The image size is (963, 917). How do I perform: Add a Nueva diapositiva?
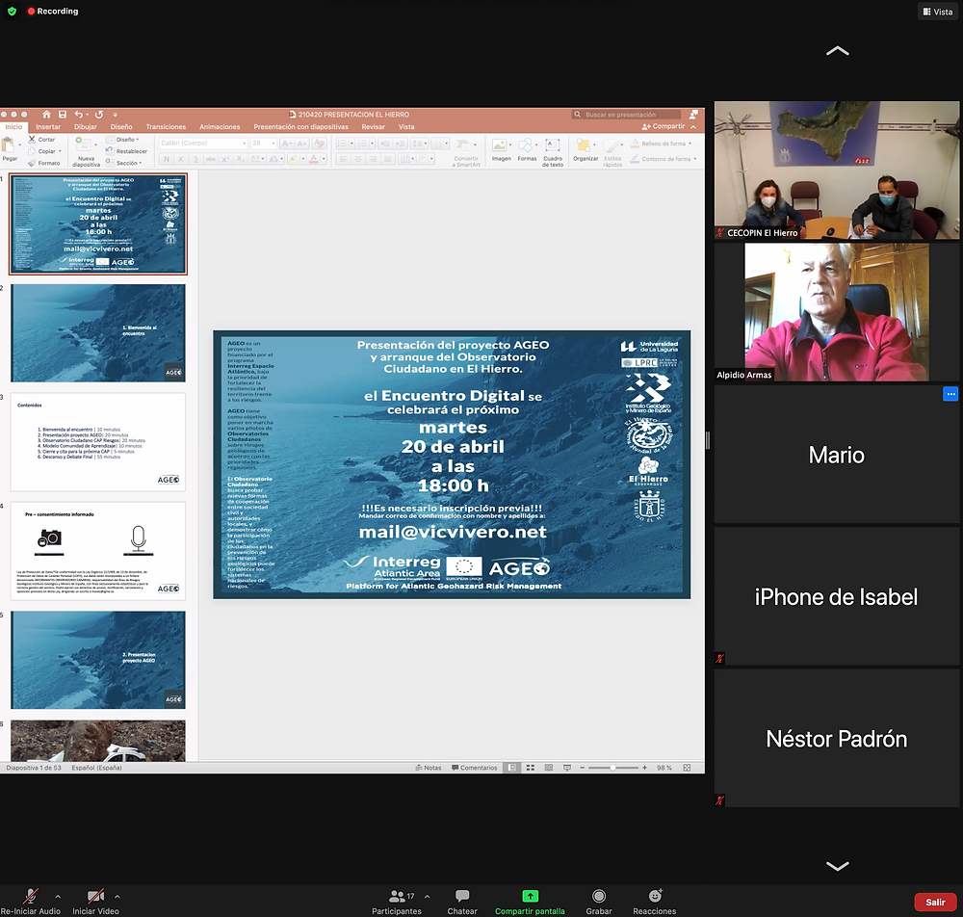86,151
